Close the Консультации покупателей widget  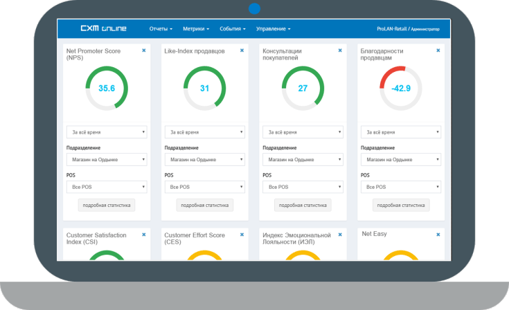(x=340, y=51)
